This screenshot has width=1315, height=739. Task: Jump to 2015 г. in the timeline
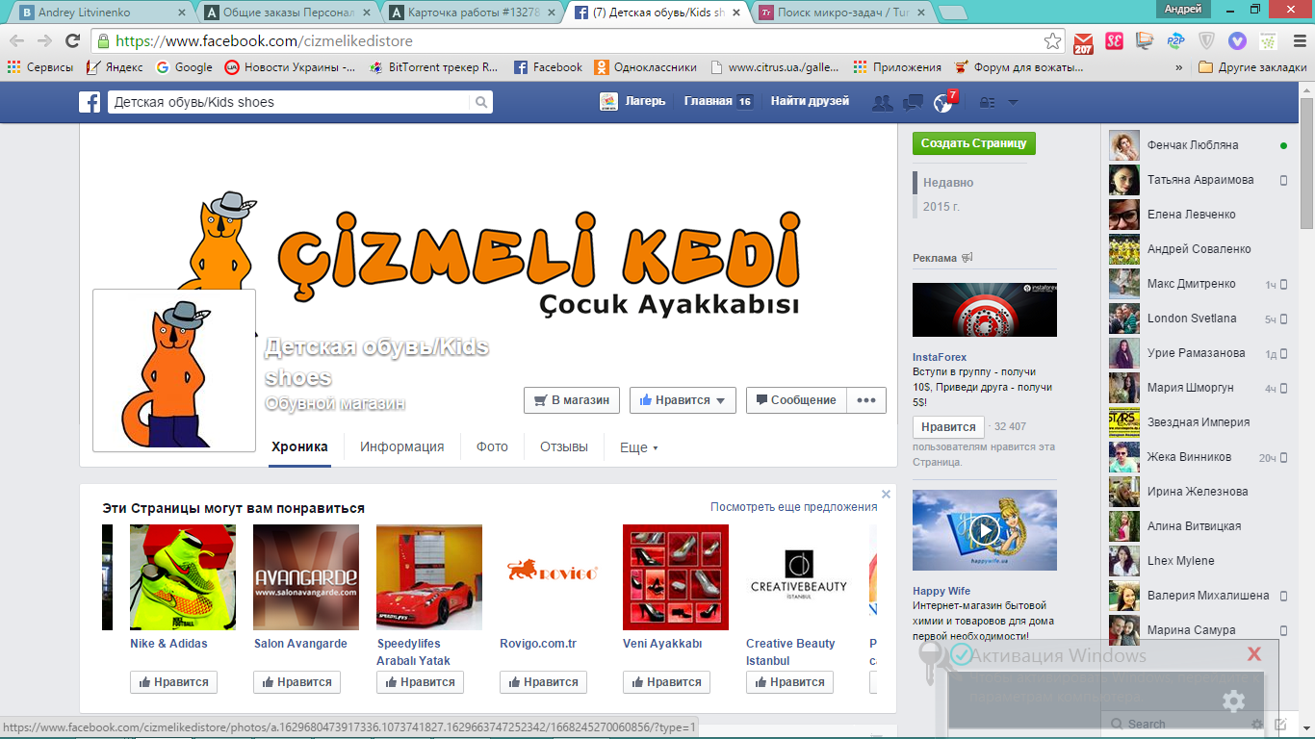[941, 206]
